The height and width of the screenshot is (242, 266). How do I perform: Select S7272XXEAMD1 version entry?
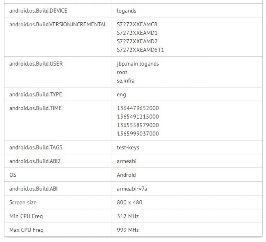(137, 33)
